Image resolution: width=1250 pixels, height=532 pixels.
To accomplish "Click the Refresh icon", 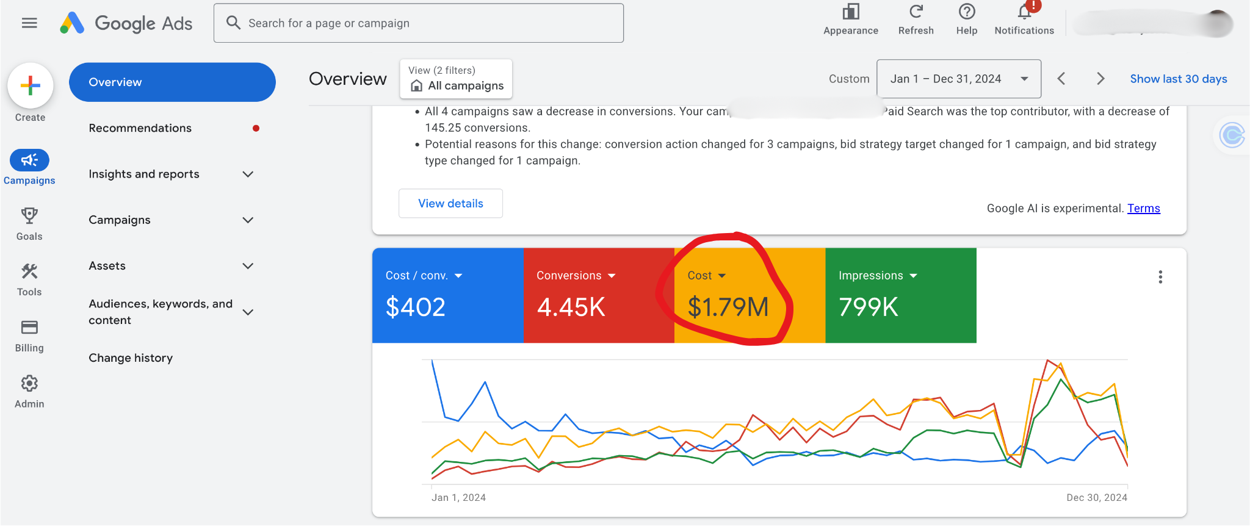I will (x=916, y=13).
